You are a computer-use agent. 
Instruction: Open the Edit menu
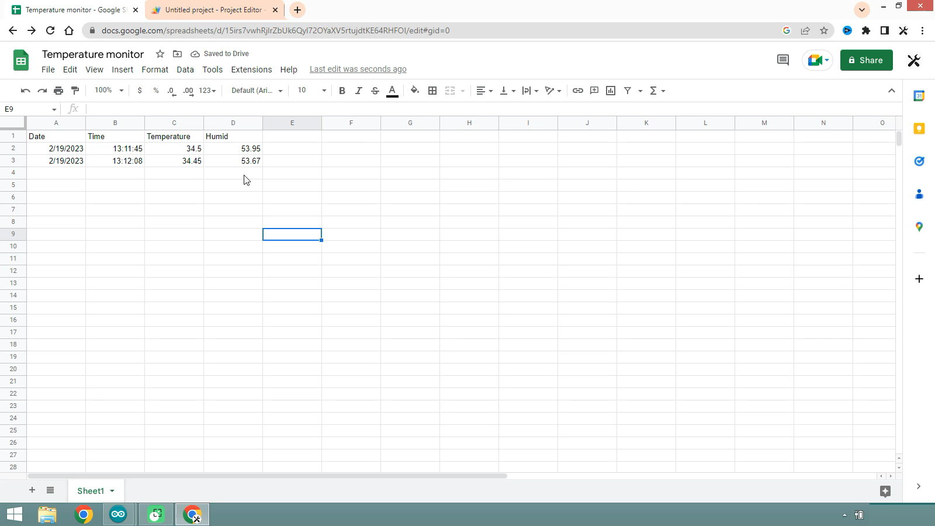coord(70,70)
